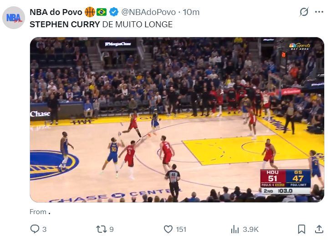Click the 3.9K views count

tap(251, 230)
